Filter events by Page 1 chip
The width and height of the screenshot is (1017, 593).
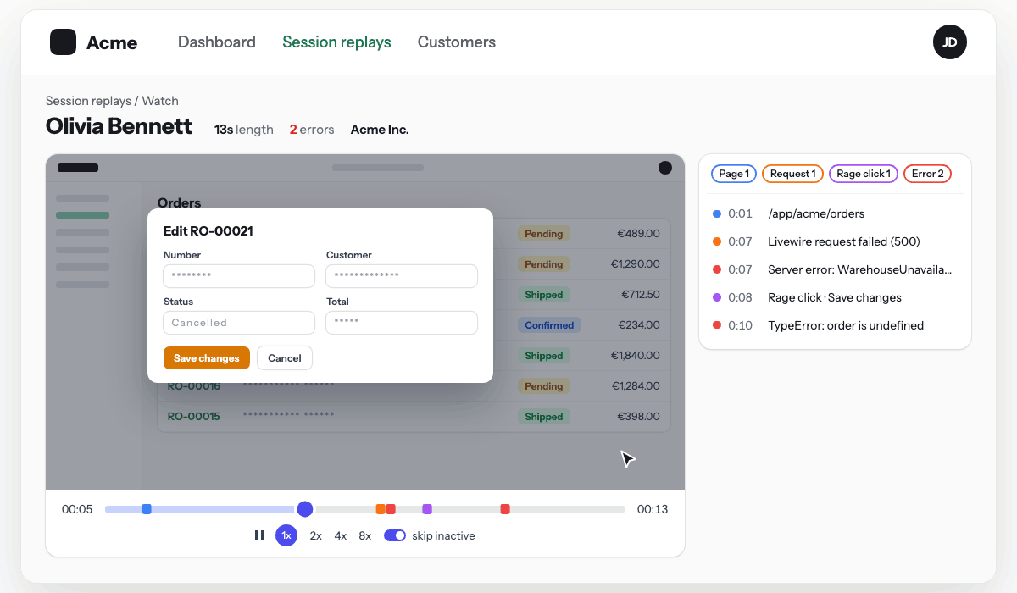[734, 174]
